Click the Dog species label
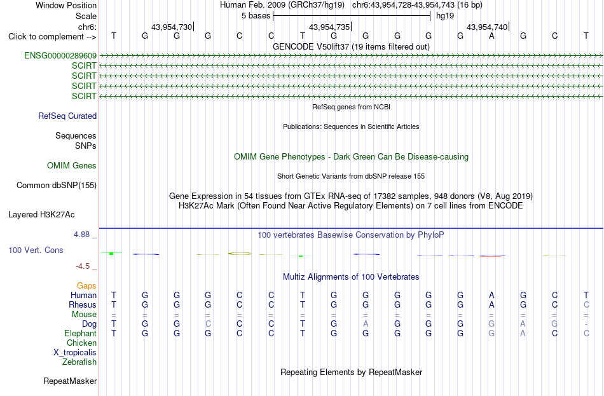Viewport: 604px width, 396px height. tap(90, 324)
